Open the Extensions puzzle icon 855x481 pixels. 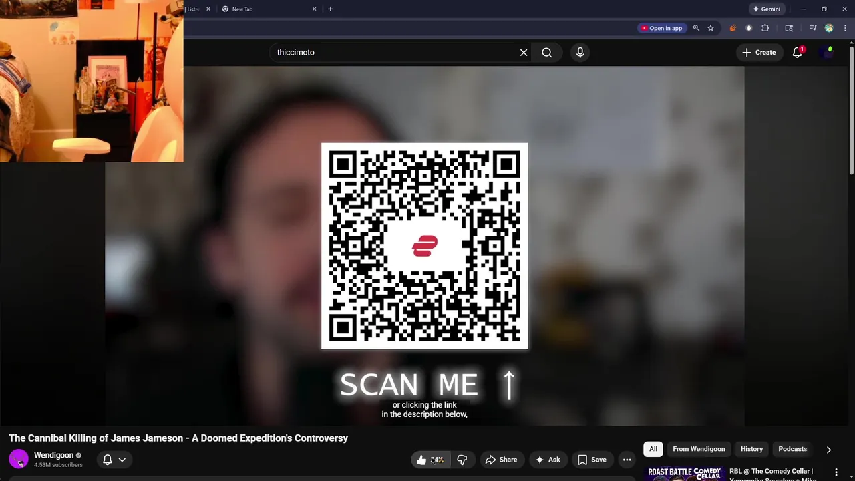765,28
